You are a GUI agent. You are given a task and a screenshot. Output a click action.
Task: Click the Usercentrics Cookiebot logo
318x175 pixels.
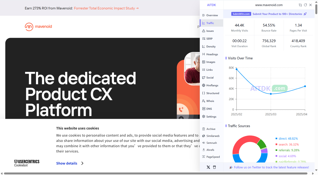(27, 163)
